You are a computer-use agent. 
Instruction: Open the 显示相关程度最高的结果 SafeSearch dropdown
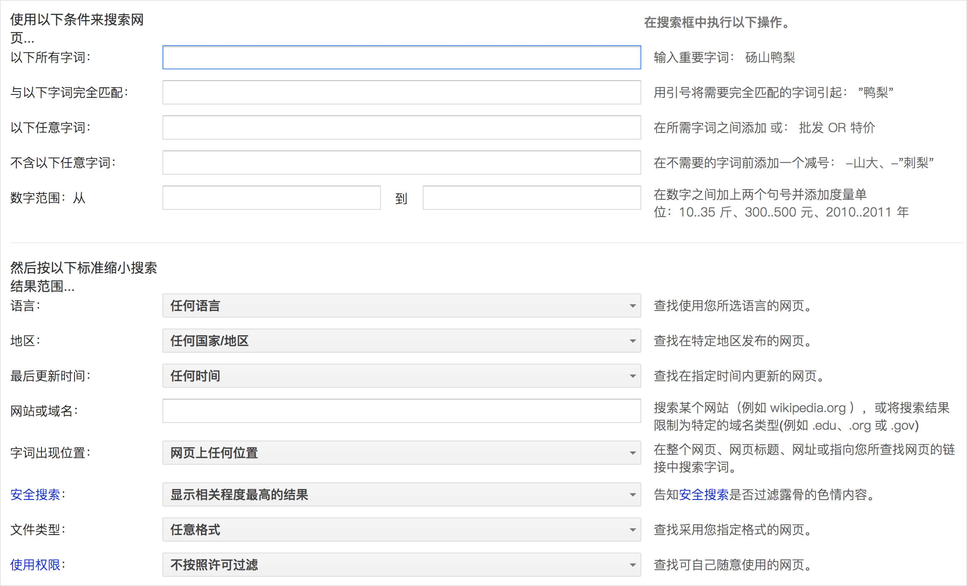pyautogui.click(x=401, y=494)
